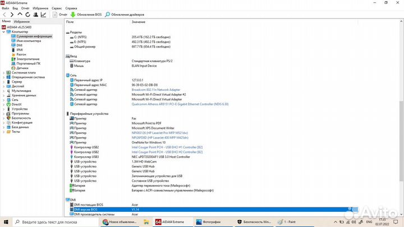Viewport: 404px width, 227px height.
Task: Collapse the Компьютер tree node
Action: 3,32
